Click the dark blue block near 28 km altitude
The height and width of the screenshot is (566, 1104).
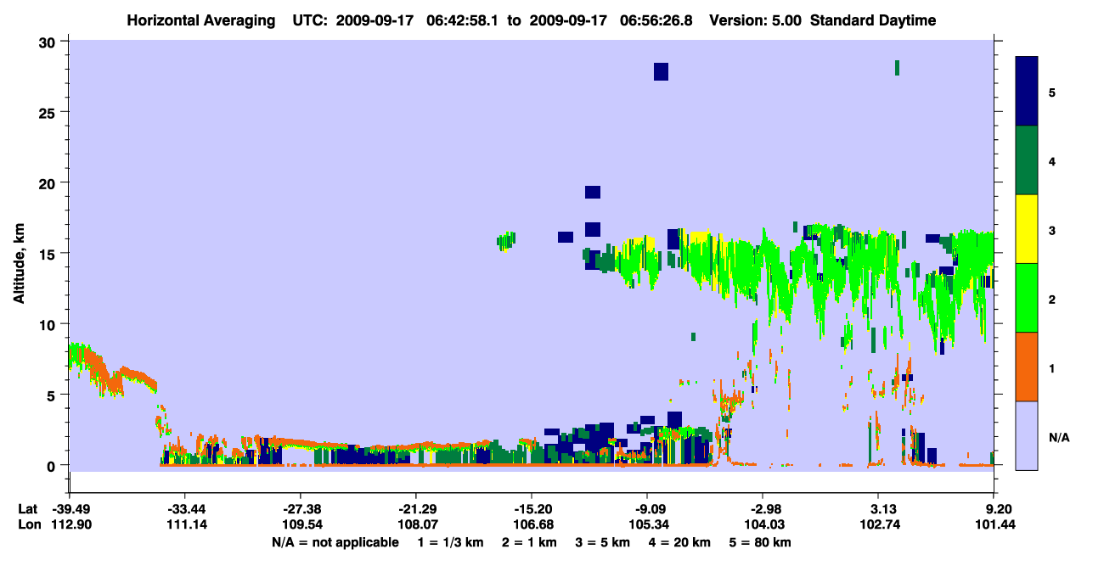[x=661, y=71]
